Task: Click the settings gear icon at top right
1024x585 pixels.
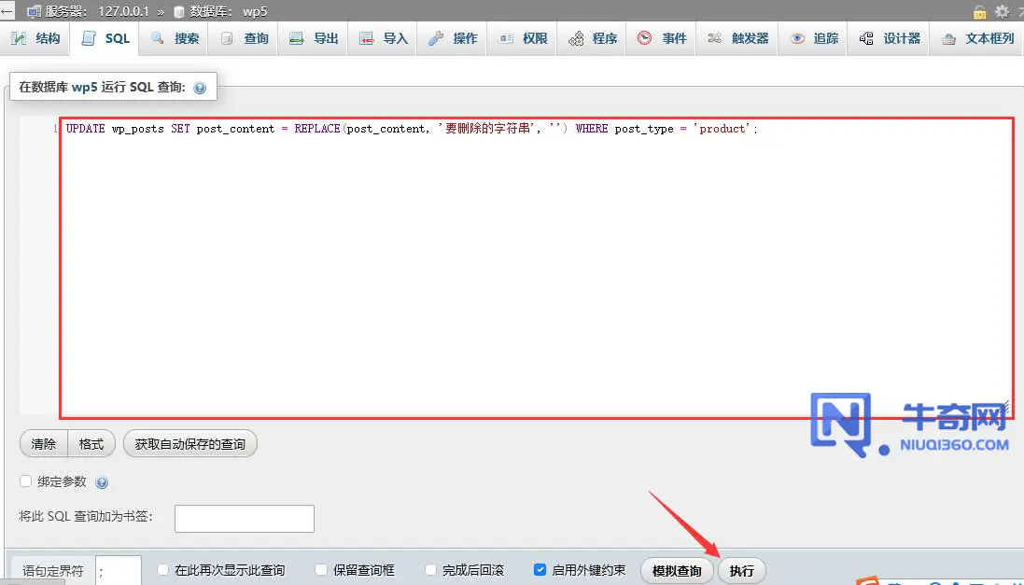Action: point(1003,11)
